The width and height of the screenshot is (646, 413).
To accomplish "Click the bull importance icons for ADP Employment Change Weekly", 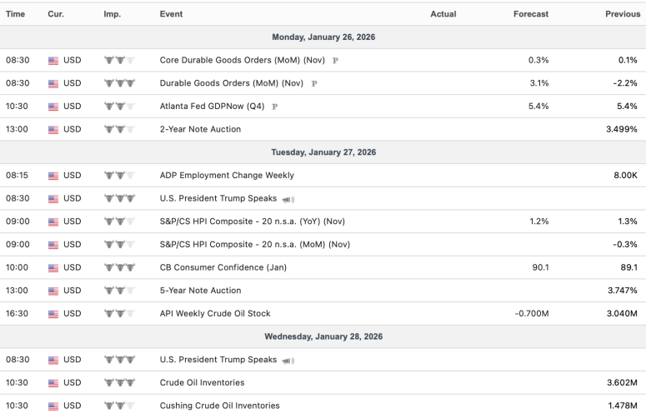I will 119,175.
